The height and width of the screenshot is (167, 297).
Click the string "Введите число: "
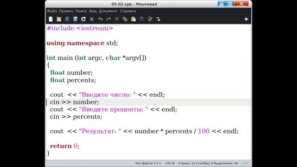point(107,95)
